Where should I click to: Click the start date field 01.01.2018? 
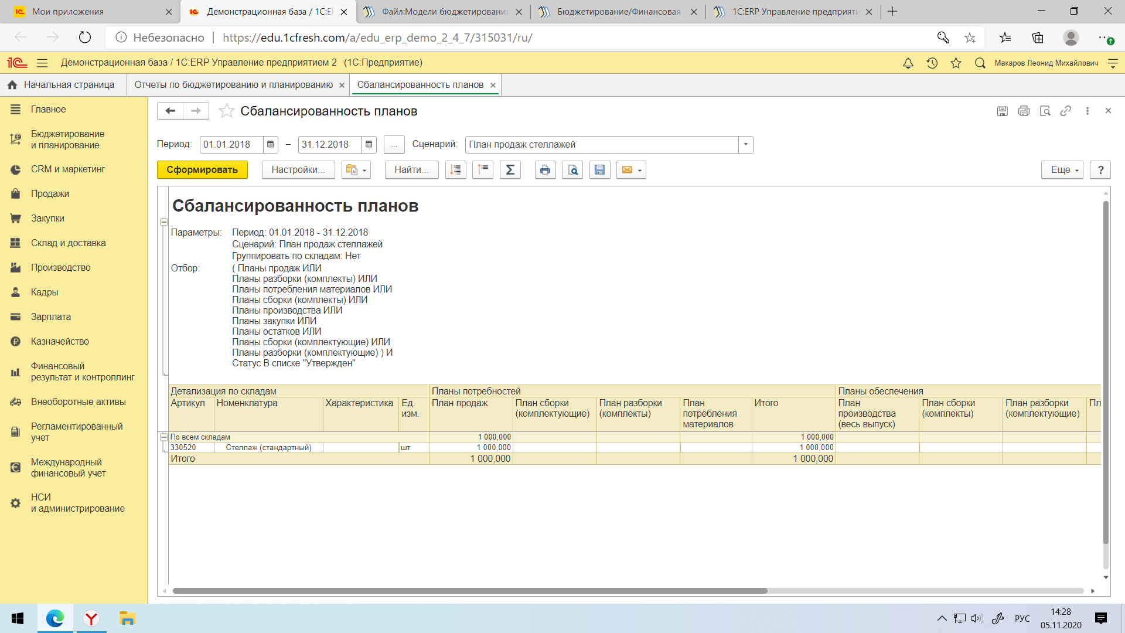(231, 144)
